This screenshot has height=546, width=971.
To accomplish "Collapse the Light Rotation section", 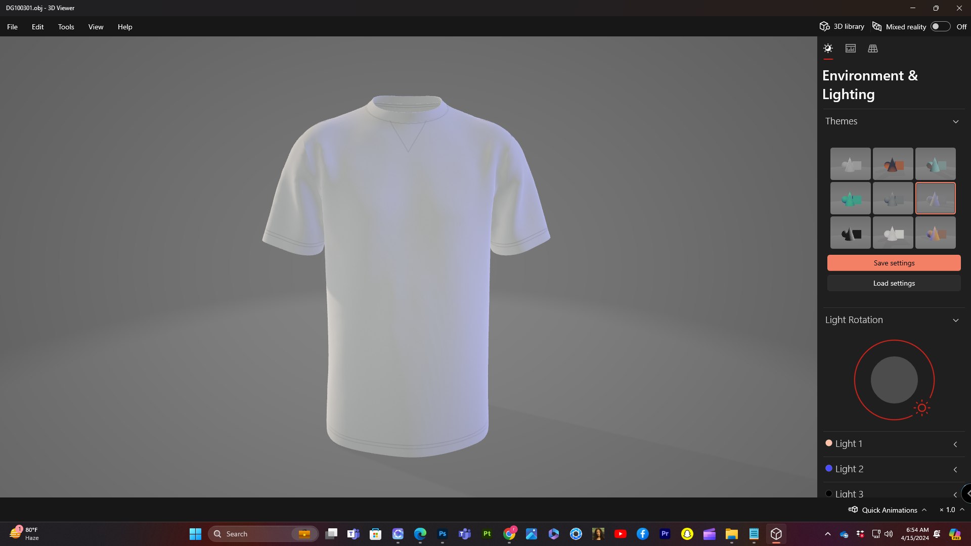I will (x=955, y=320).
